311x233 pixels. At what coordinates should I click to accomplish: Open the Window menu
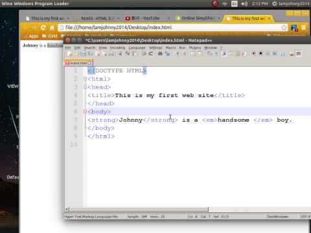(x=211, y=48)
